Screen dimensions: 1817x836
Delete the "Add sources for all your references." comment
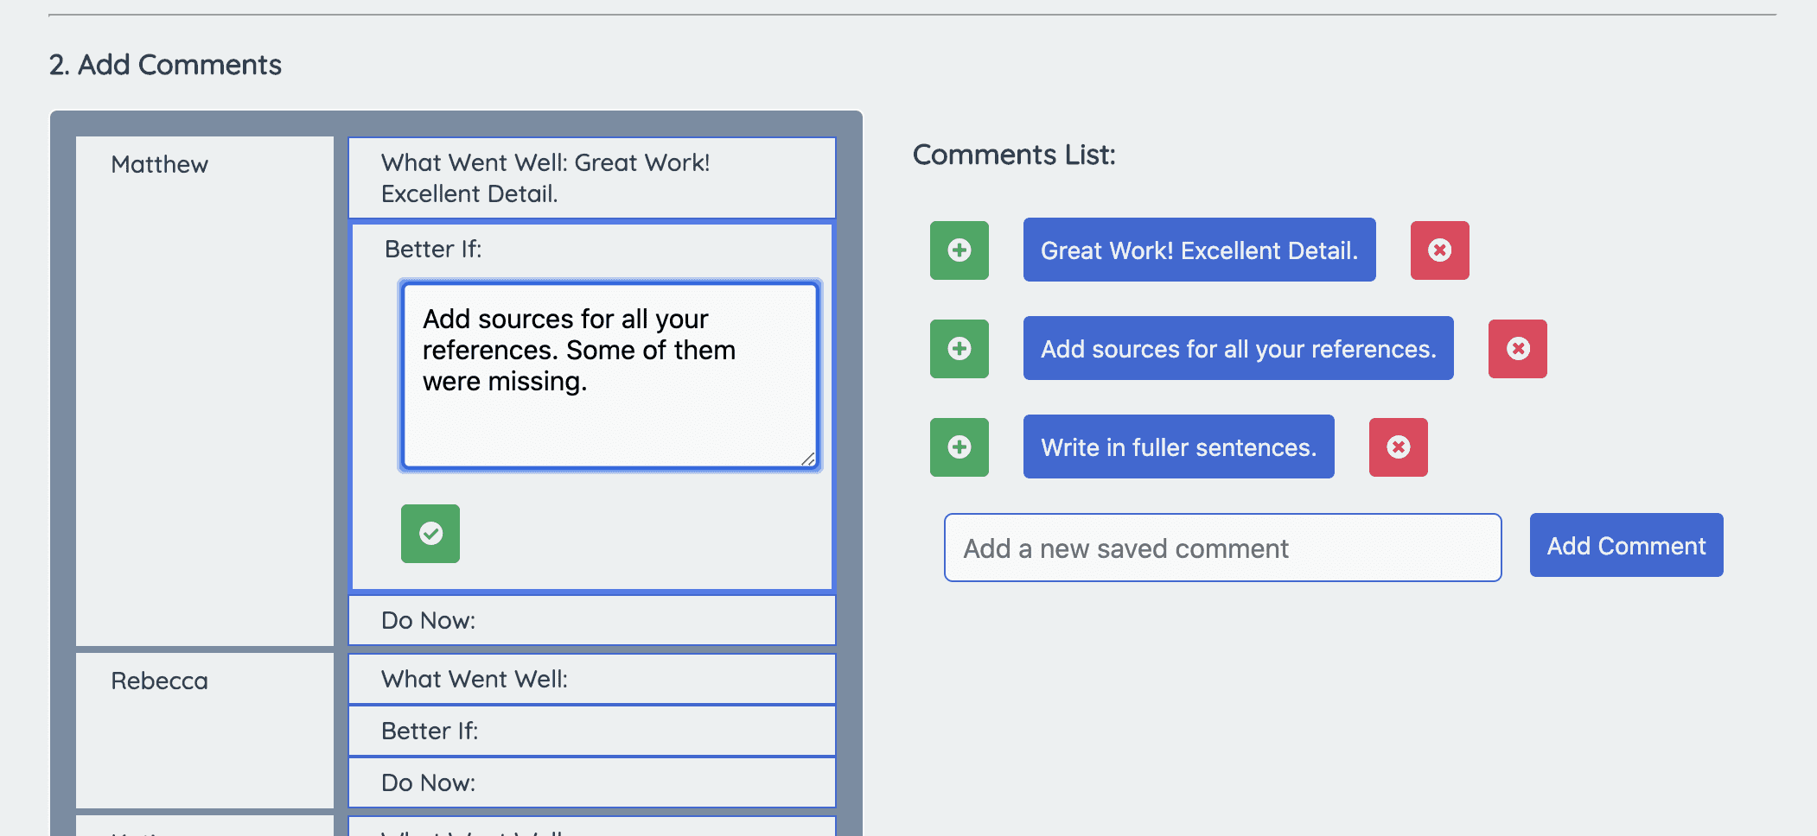(x=1517, y=349)
